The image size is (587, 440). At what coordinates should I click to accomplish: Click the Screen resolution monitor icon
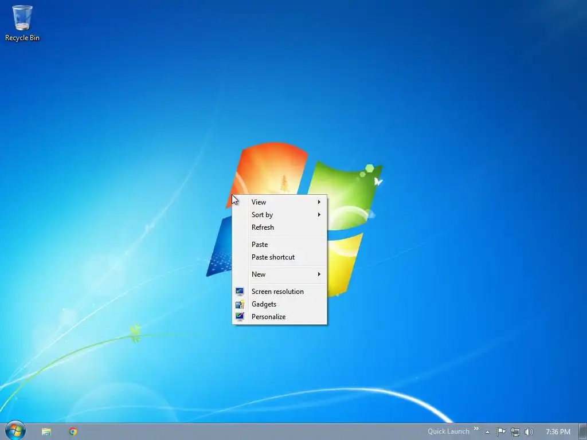(240, 291)
